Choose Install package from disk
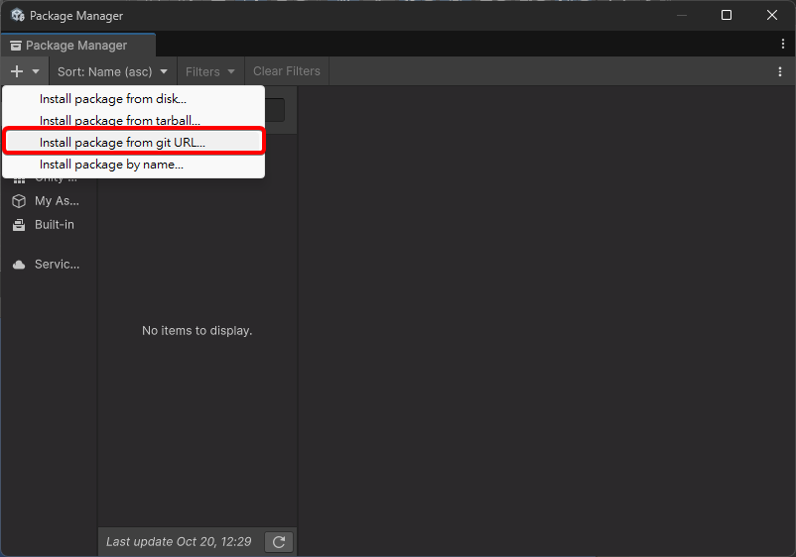796x557 pixels. click(x=113, y=99)
